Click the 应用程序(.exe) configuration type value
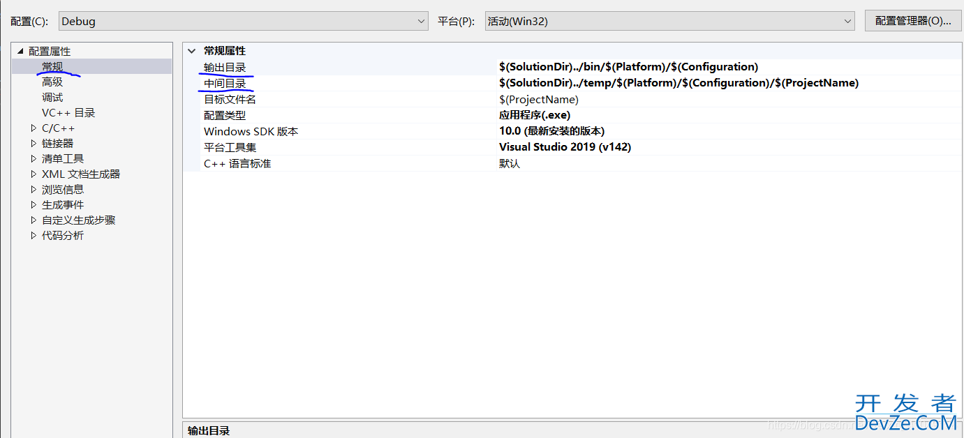The image size is (964, 438). click(x=535, y=115)
